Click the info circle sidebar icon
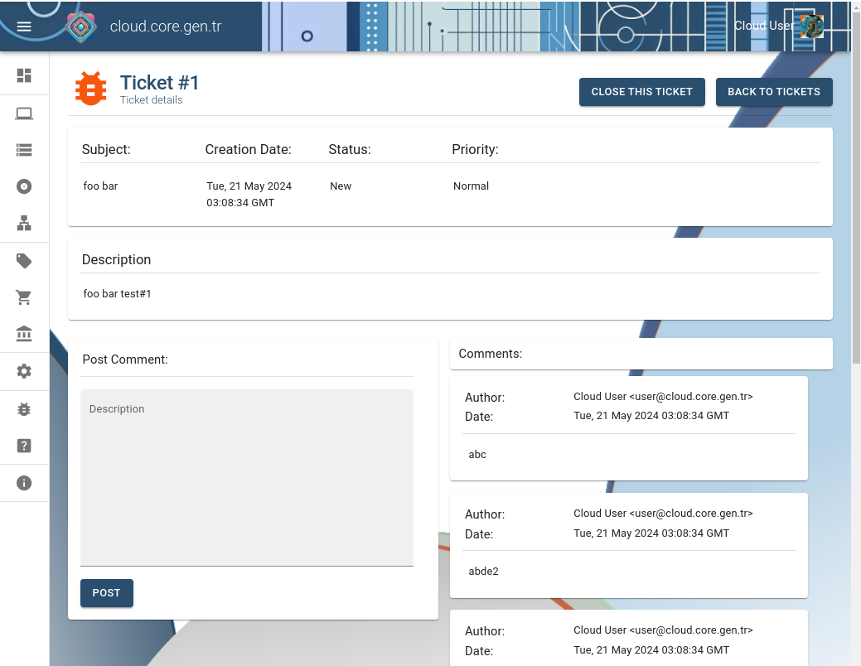 (x=24, y=483)
